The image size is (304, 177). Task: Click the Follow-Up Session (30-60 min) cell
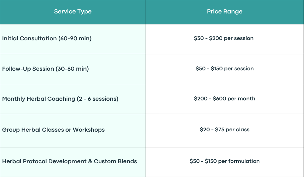[73, 69]
